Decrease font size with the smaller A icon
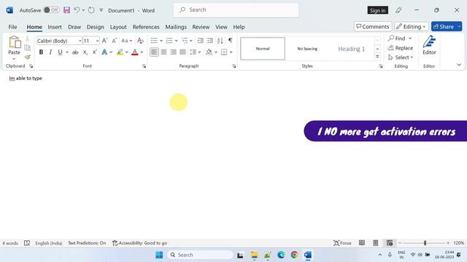Image resolution: width=467 pixels, height=262 pixels. (x=114, y=41)
